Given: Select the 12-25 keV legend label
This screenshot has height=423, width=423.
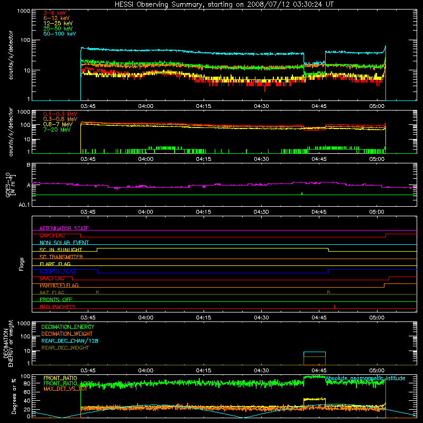Looking at the screenshot, I should point(58,23).
